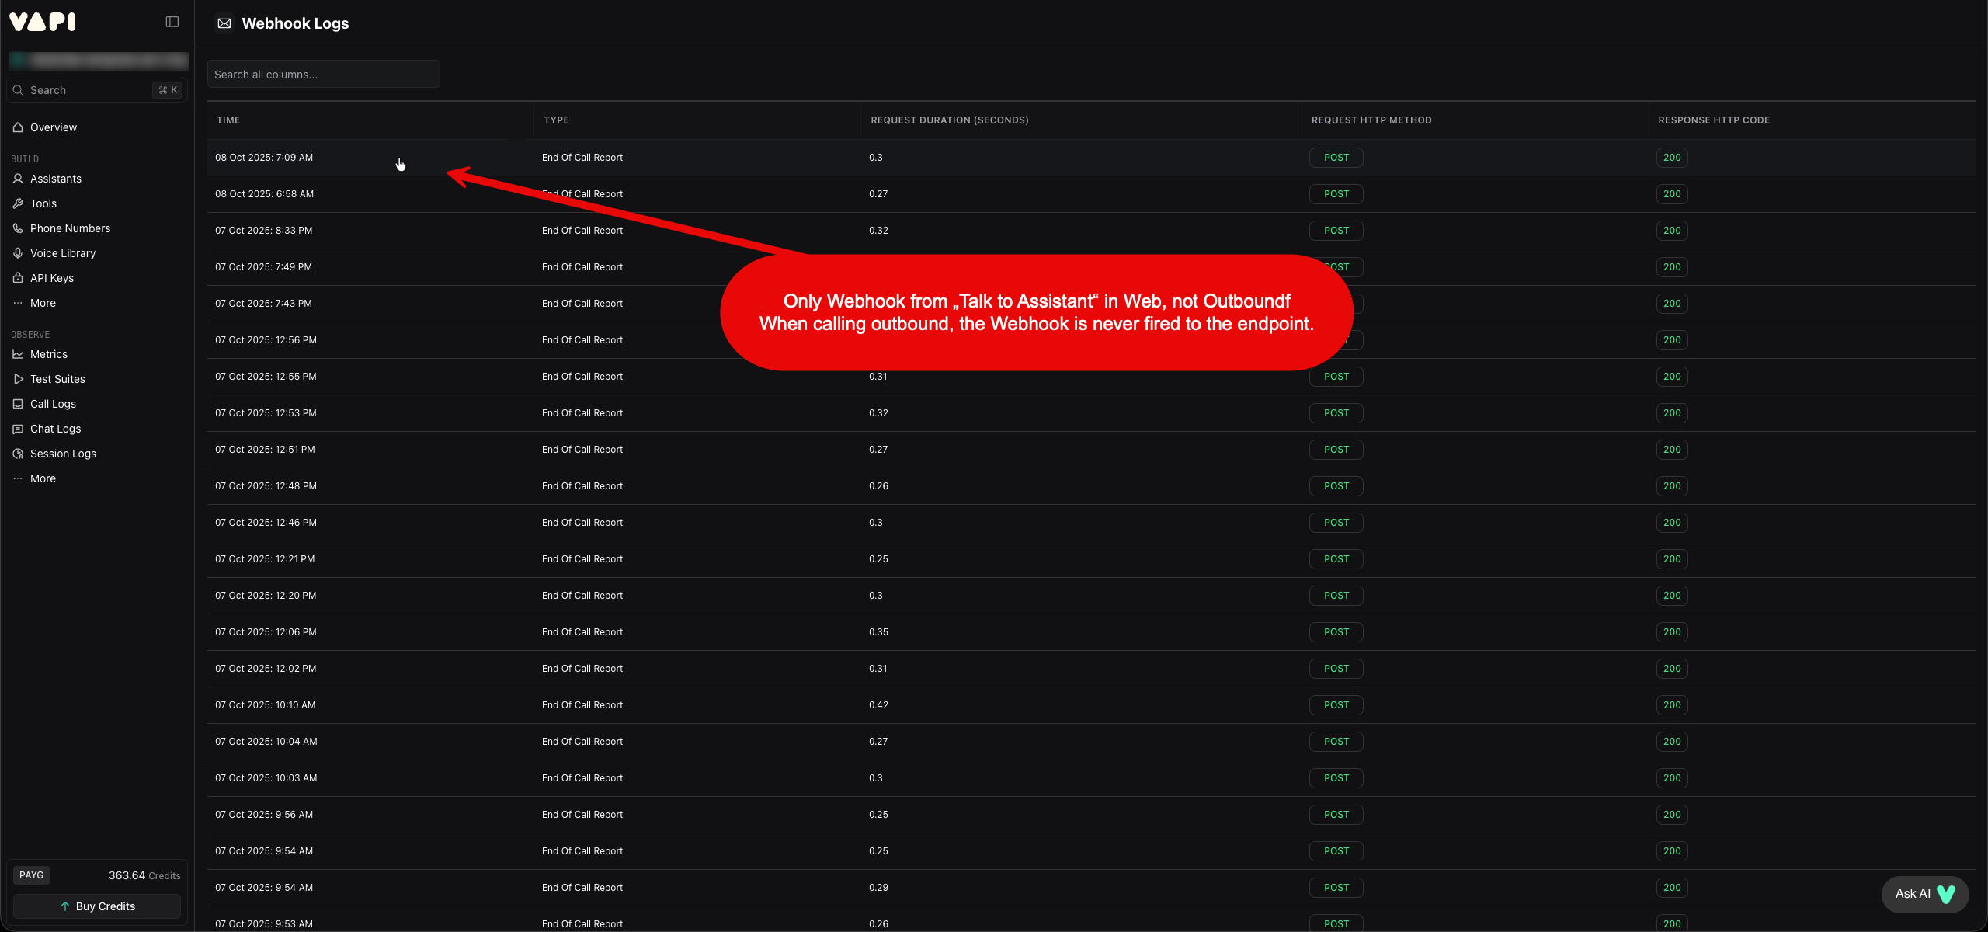1988x932 pixels.
Task: Collapse the sidebar with the panel icon
Action: pyautogui.click(x=172, y=22)
